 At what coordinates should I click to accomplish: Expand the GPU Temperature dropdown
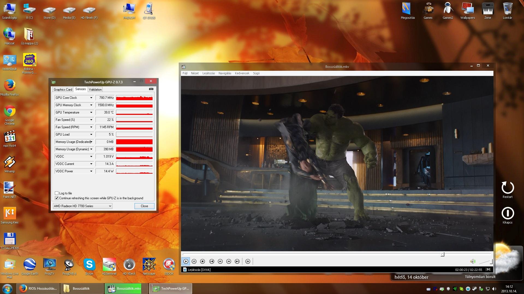(x=91, y=112)
